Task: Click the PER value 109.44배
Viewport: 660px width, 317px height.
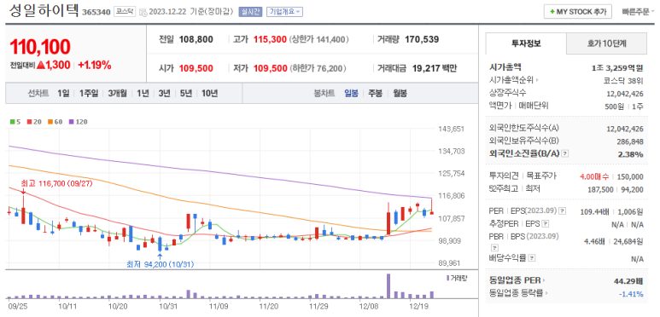Action: 595,211
